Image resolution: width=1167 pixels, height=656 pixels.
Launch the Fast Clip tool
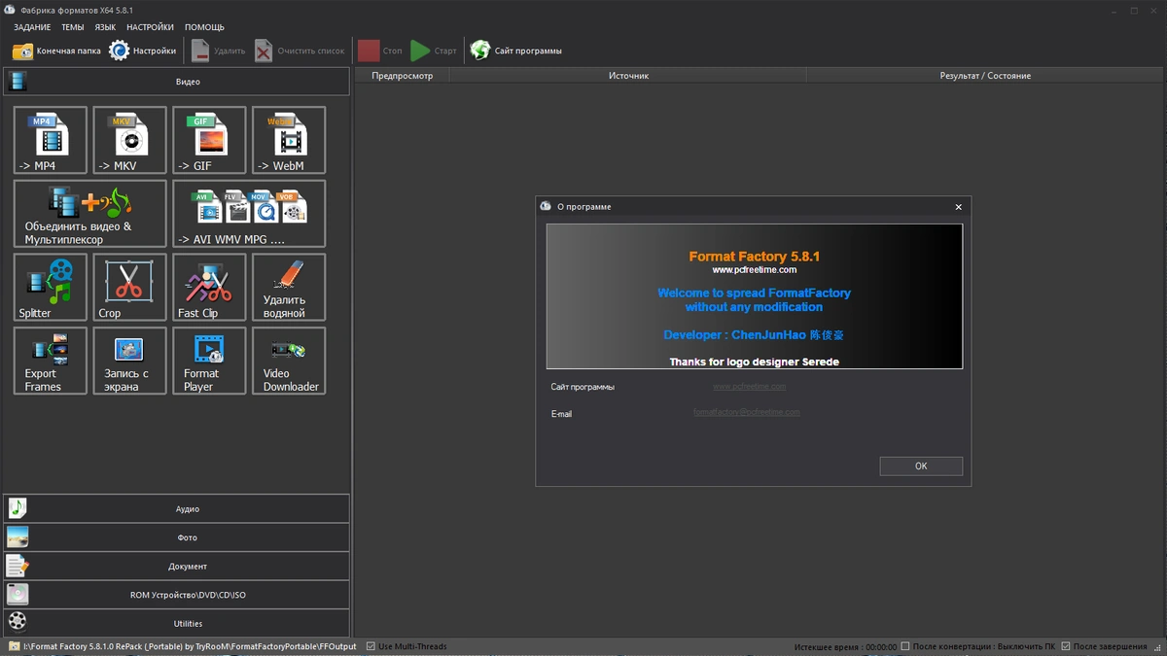[209, 288]
